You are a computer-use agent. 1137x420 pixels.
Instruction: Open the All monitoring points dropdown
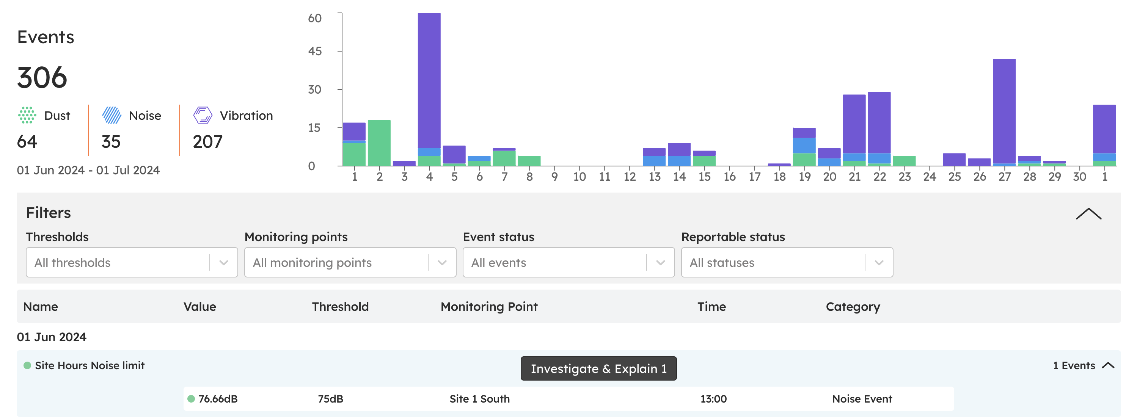[350, 262]
